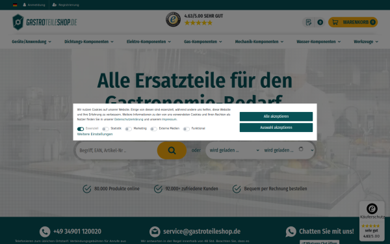Open the Impressum link
Screen dimensions: 390x244
[169, 119]
